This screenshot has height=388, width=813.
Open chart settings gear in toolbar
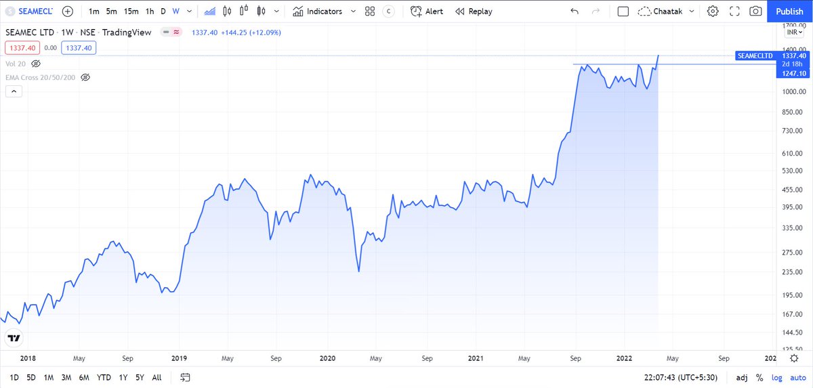713,12
